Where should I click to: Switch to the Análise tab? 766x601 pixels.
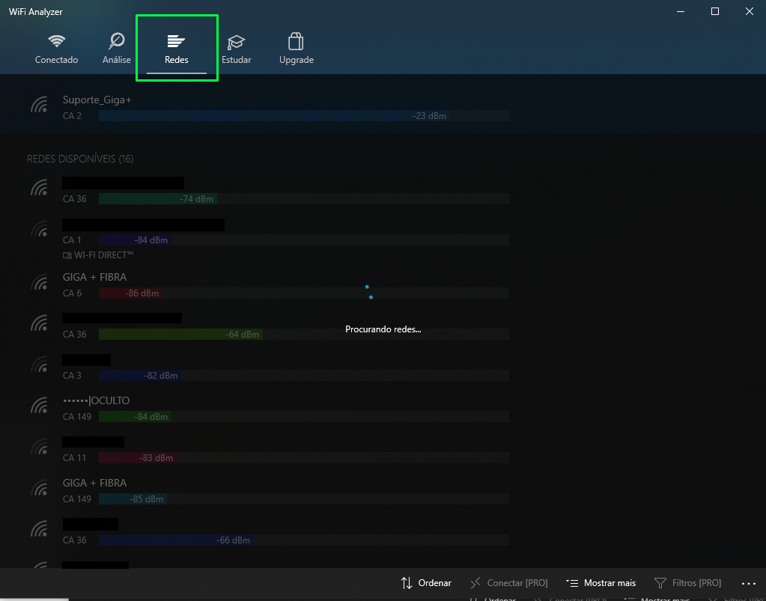(x=116, y=49)
